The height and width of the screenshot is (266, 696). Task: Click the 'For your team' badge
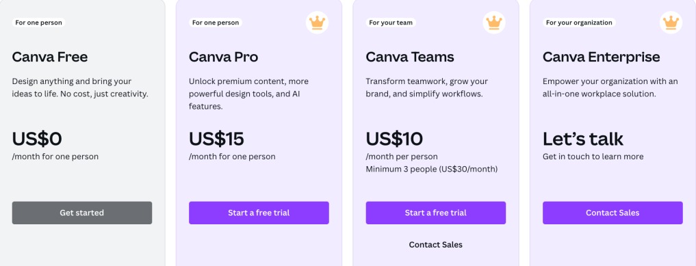391,23
